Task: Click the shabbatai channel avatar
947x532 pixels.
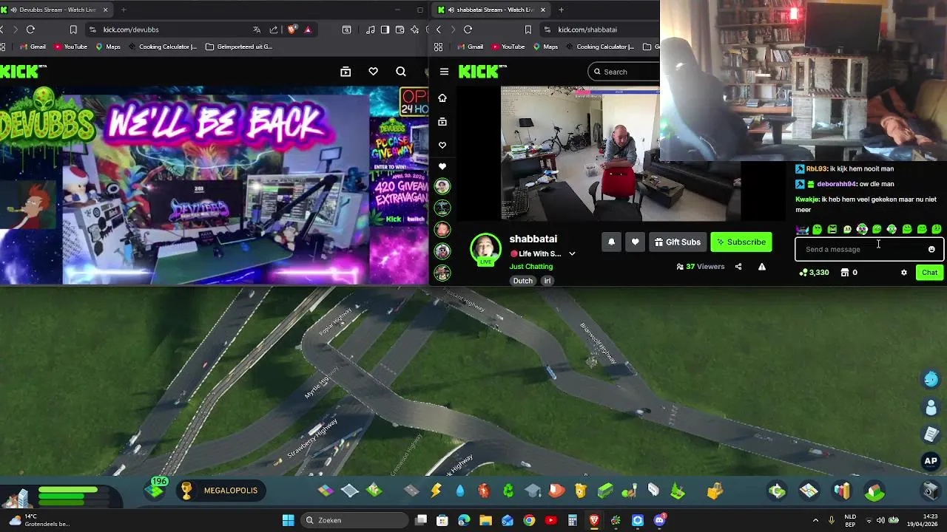Action: 485,249
